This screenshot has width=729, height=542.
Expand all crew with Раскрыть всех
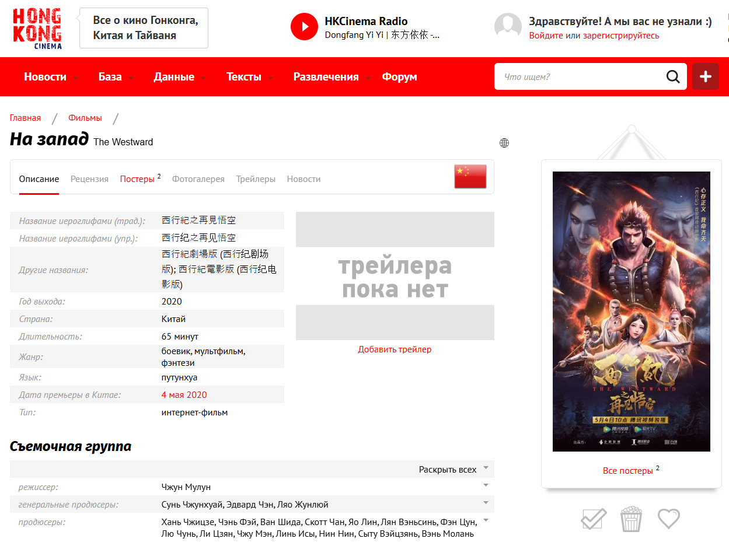(448, 469)
